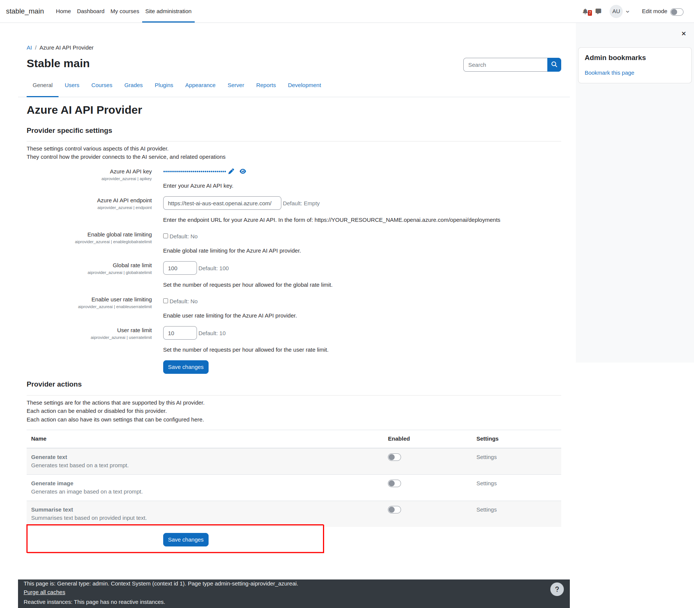Switch to the Users tab
Viewport: 694px width, 608px height.
point(72,85)
